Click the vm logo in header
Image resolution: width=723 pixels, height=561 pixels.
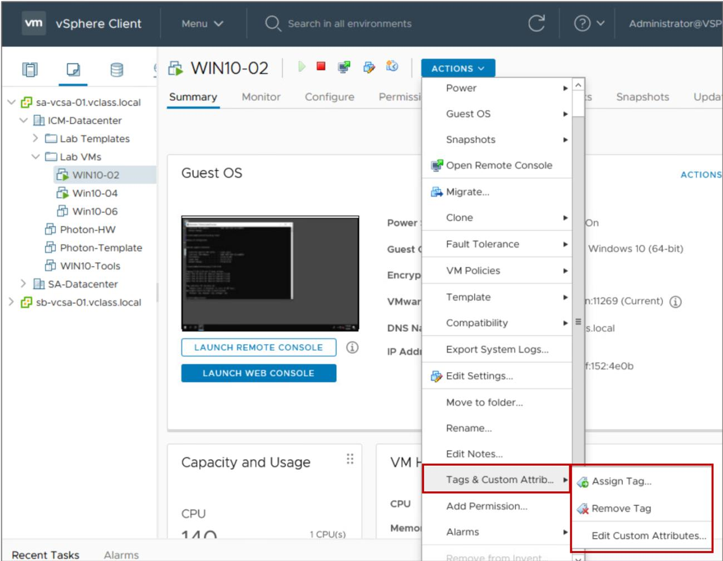(34, 23)
